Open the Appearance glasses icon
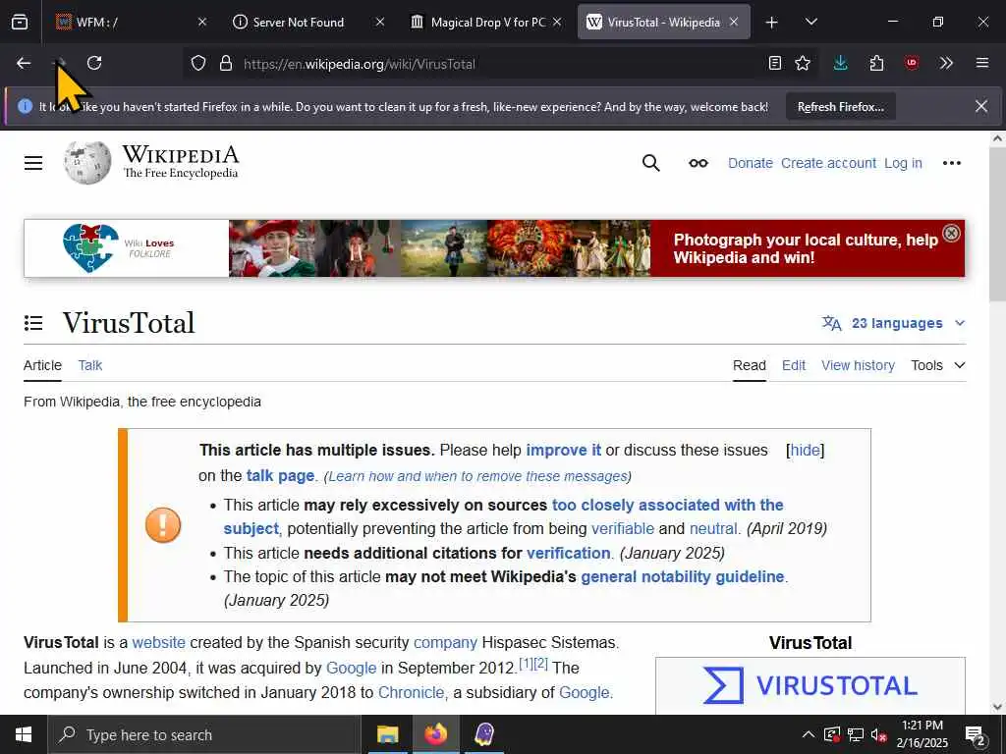Image resolution: width=1006 pixels, height=754 pixels. click(x=699, y=163)
